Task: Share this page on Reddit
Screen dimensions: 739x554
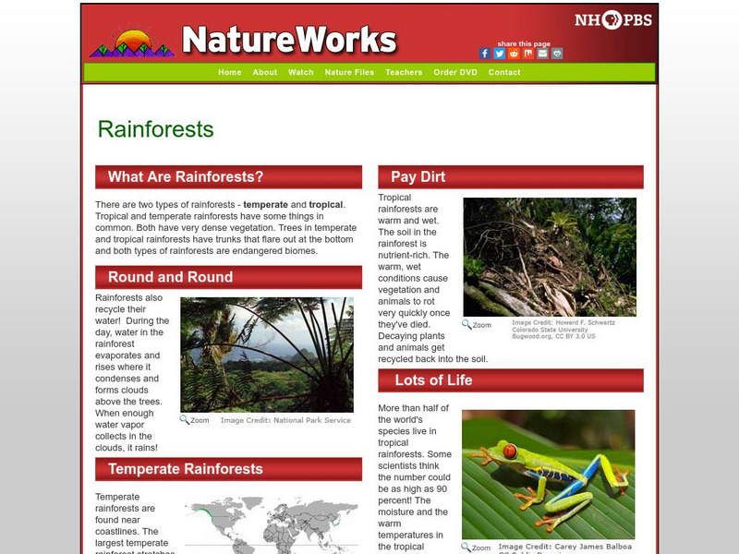Action: (x=514, y=54)
